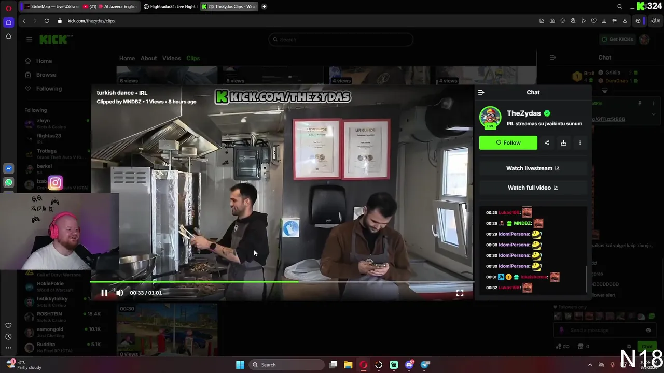Open Instagram in Opera sidebar
Screen dimensions: 664x373
[x=56, y=182]
